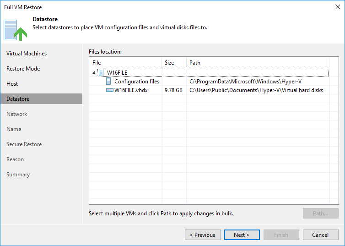345x246 pixels.
Task: Close the Full VM Restore dialog
Action: point(338,7)
